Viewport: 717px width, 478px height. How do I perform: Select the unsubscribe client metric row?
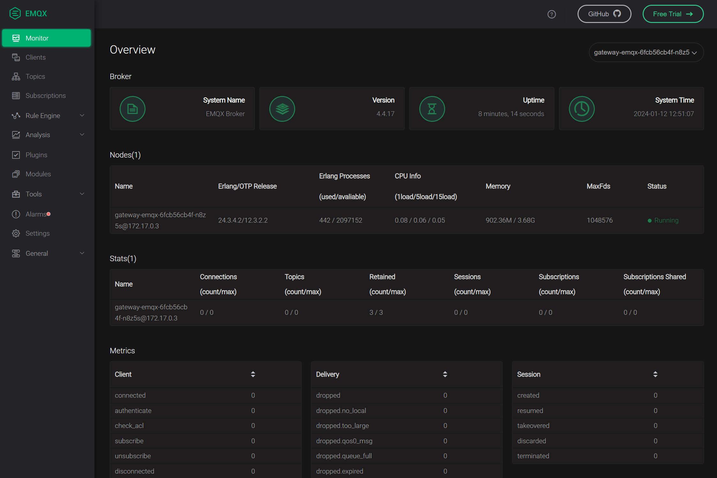pyautogui.click(x=205, y=456)
